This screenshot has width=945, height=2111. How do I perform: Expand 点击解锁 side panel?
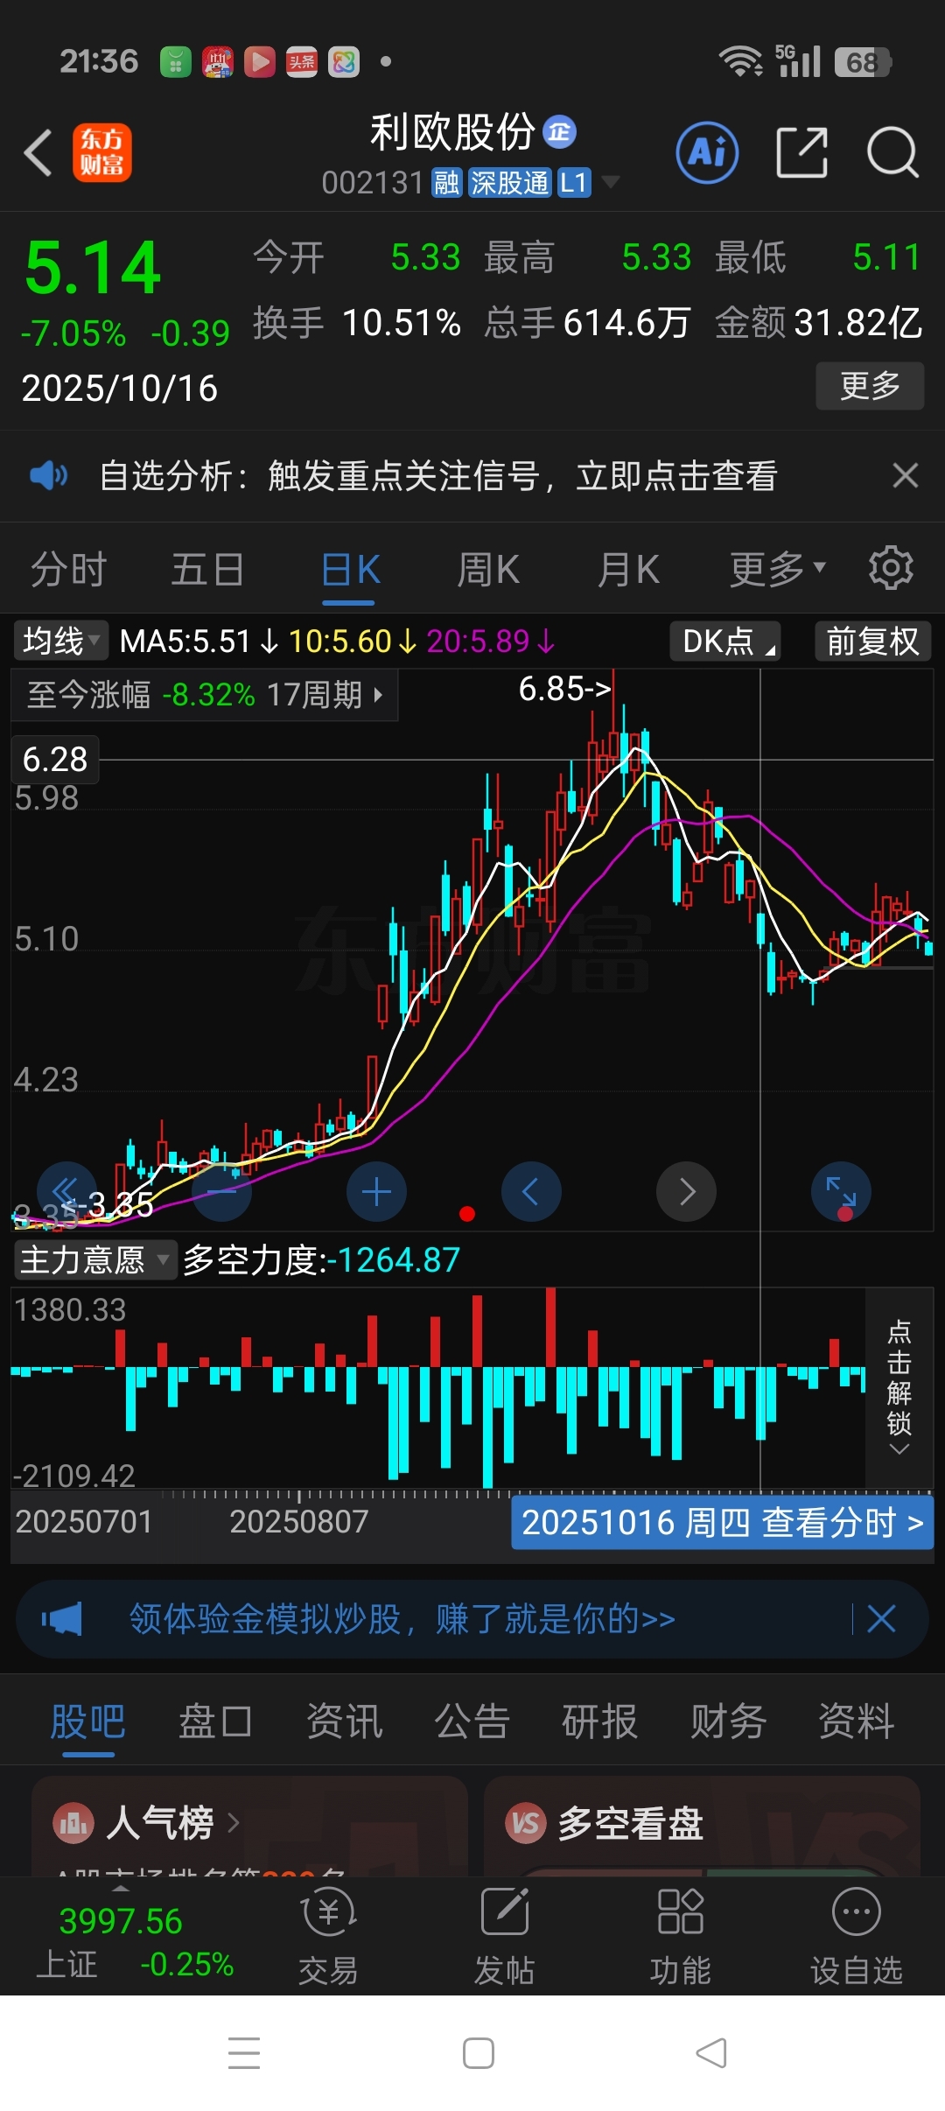coord(899,1387)
